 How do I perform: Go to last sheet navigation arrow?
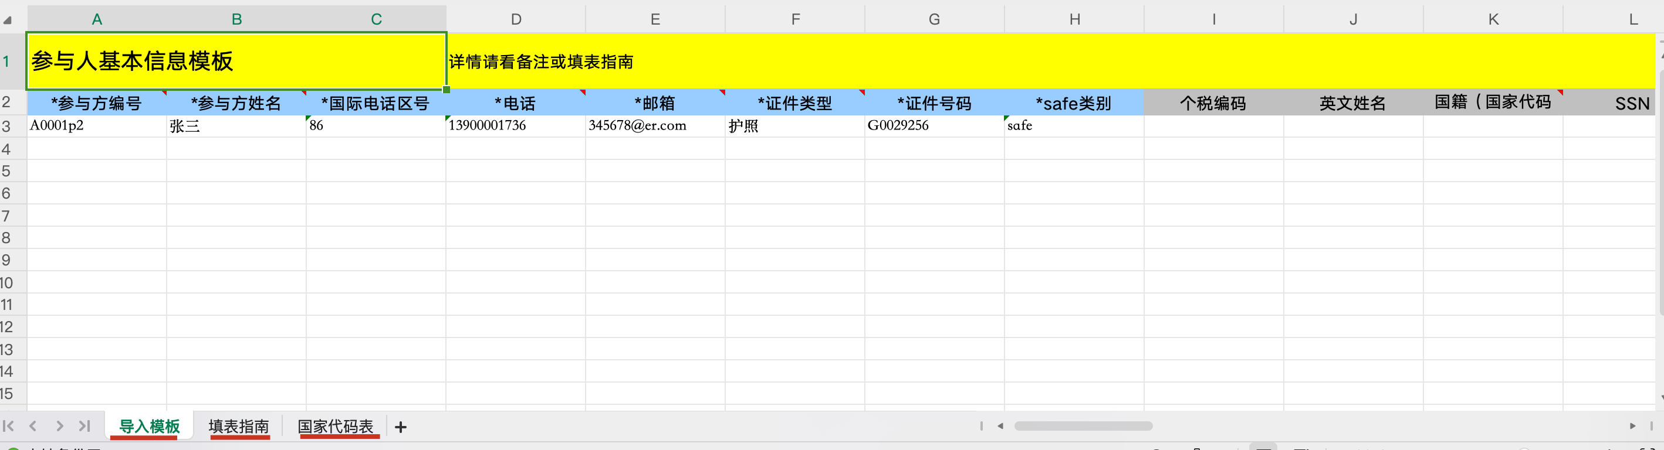pyautogui.click(x=84, y=426)
